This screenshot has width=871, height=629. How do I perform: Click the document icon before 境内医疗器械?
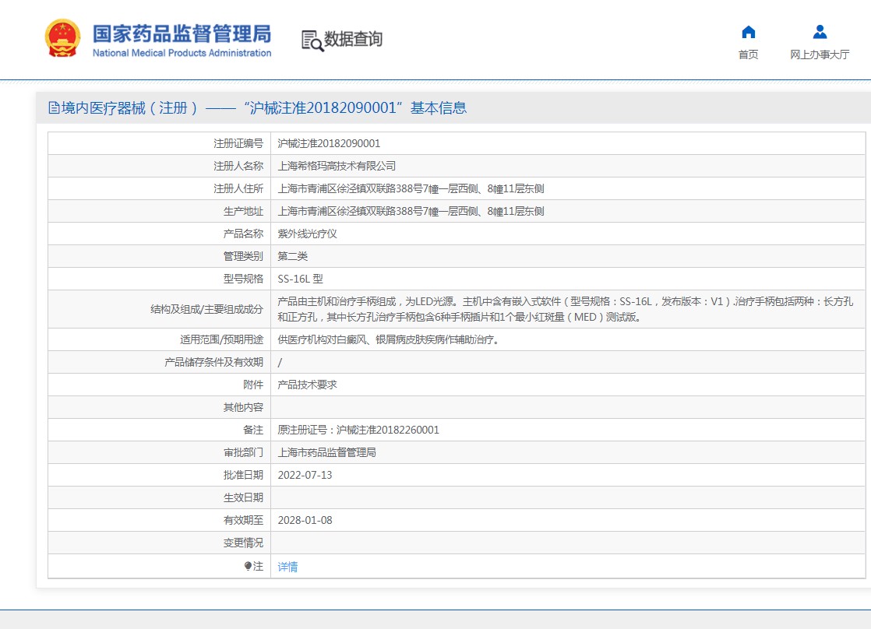[x=54, y=107]
